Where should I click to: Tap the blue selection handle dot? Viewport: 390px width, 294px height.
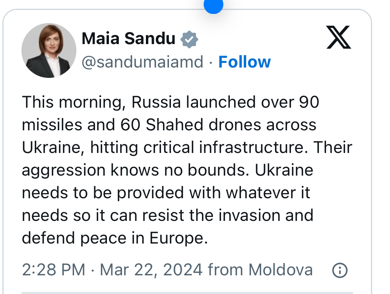point(213,5)
